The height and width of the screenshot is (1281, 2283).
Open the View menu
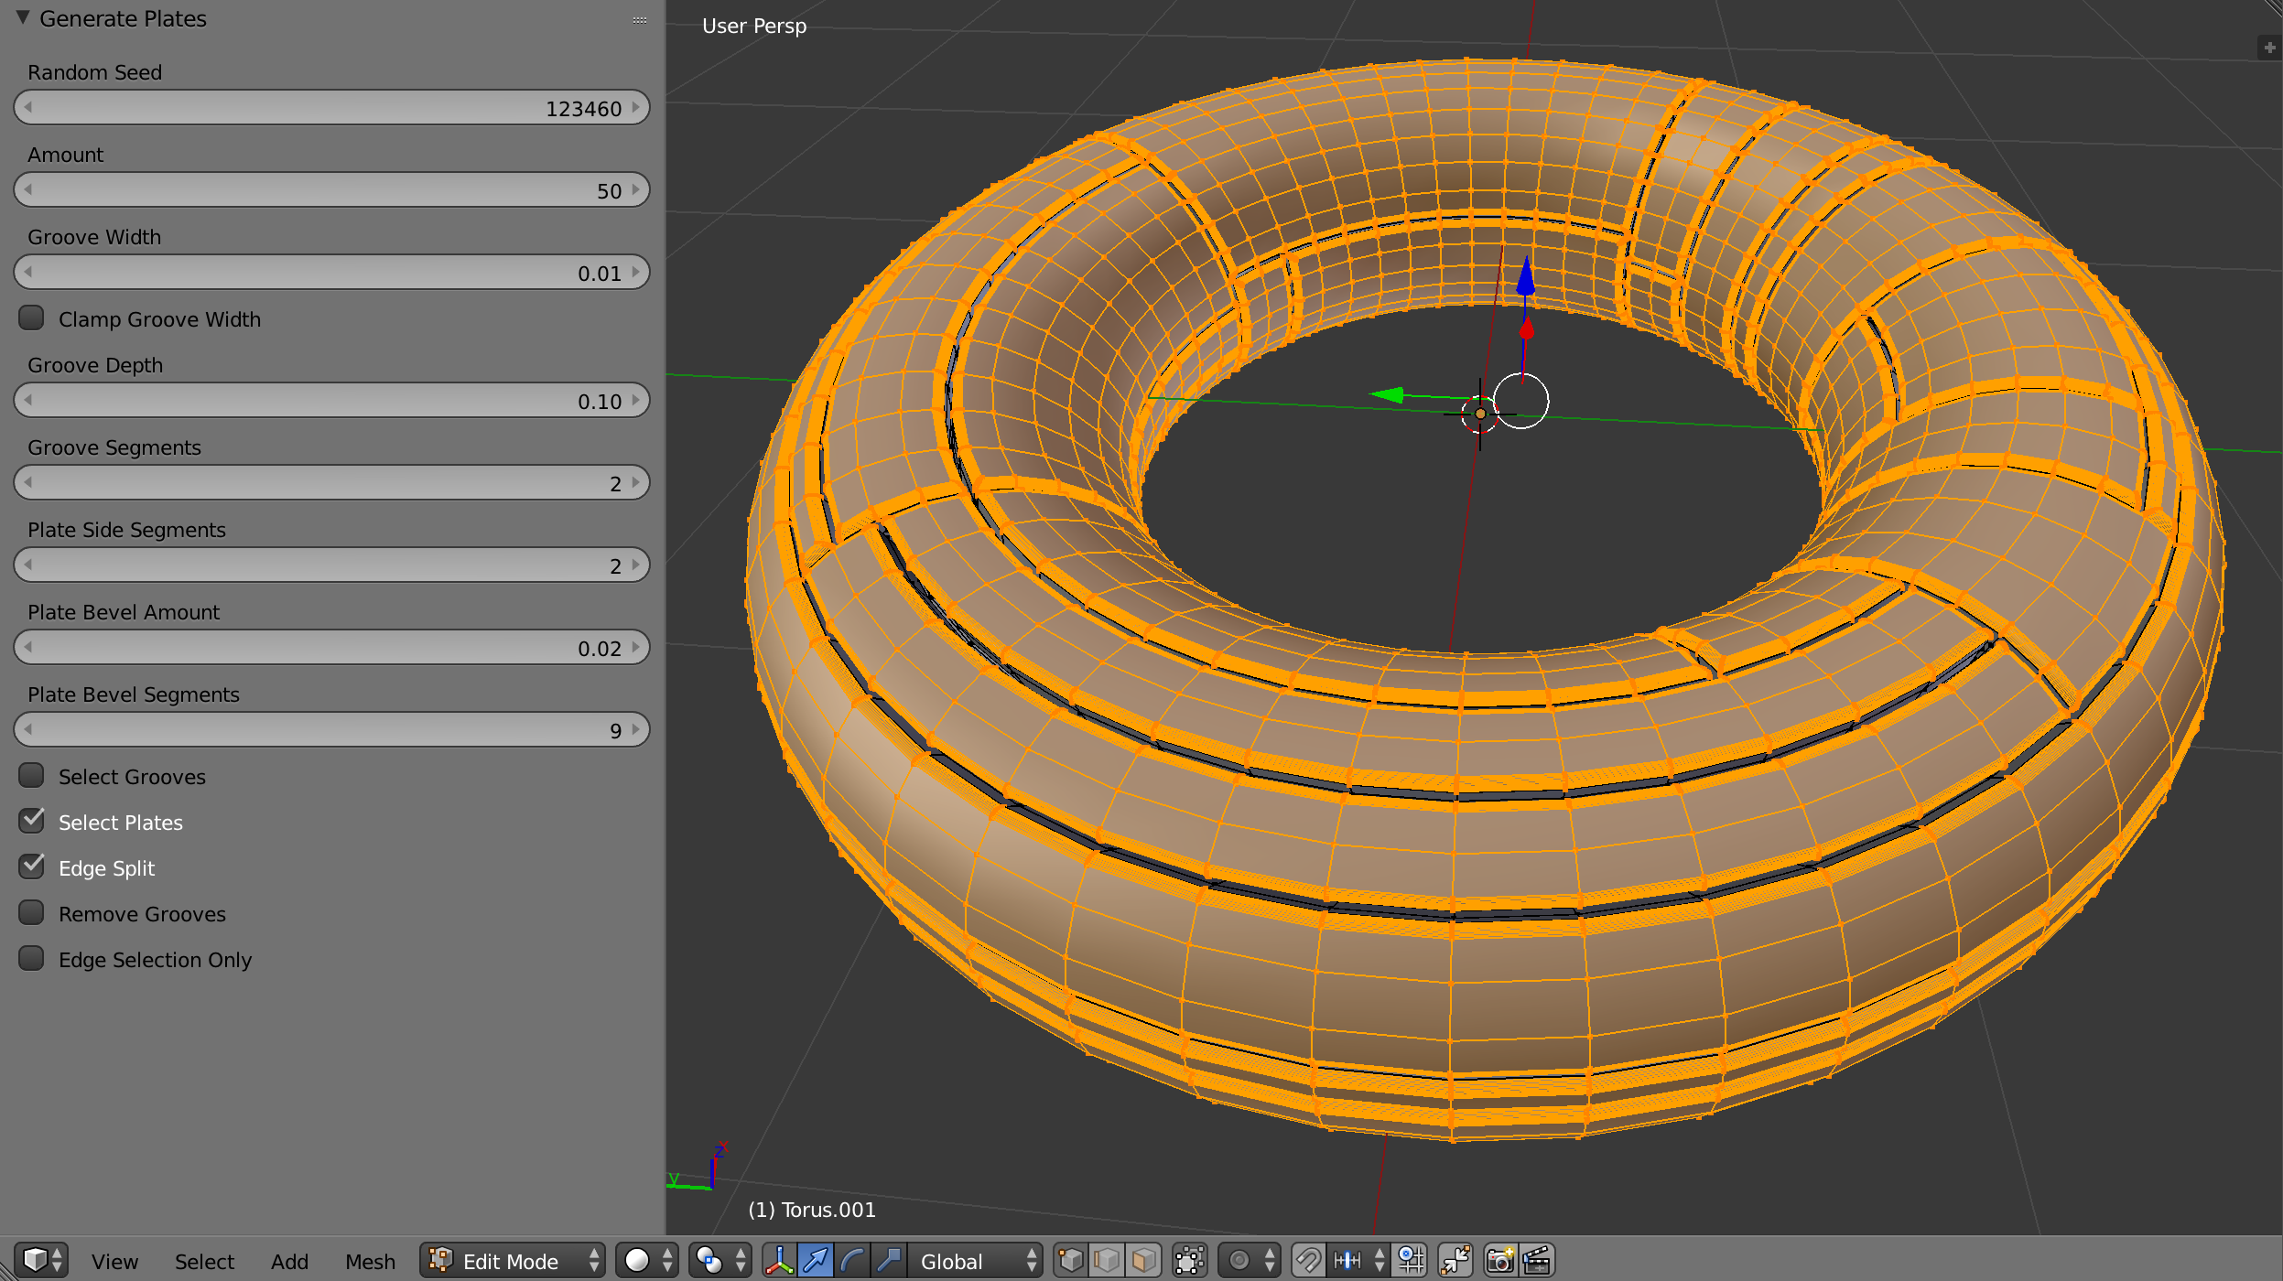(114, 1261)
